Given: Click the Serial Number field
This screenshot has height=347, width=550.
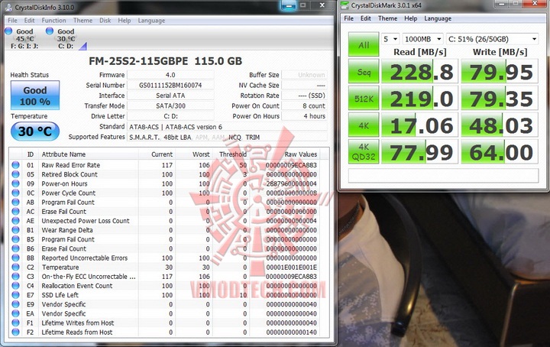Looking at the screenshot, I should click(x=170, y=85).
